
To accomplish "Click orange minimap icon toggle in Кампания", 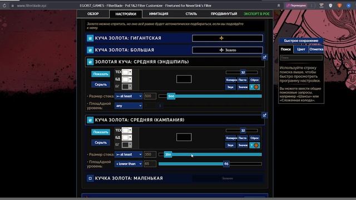I will tap(255, 145).
